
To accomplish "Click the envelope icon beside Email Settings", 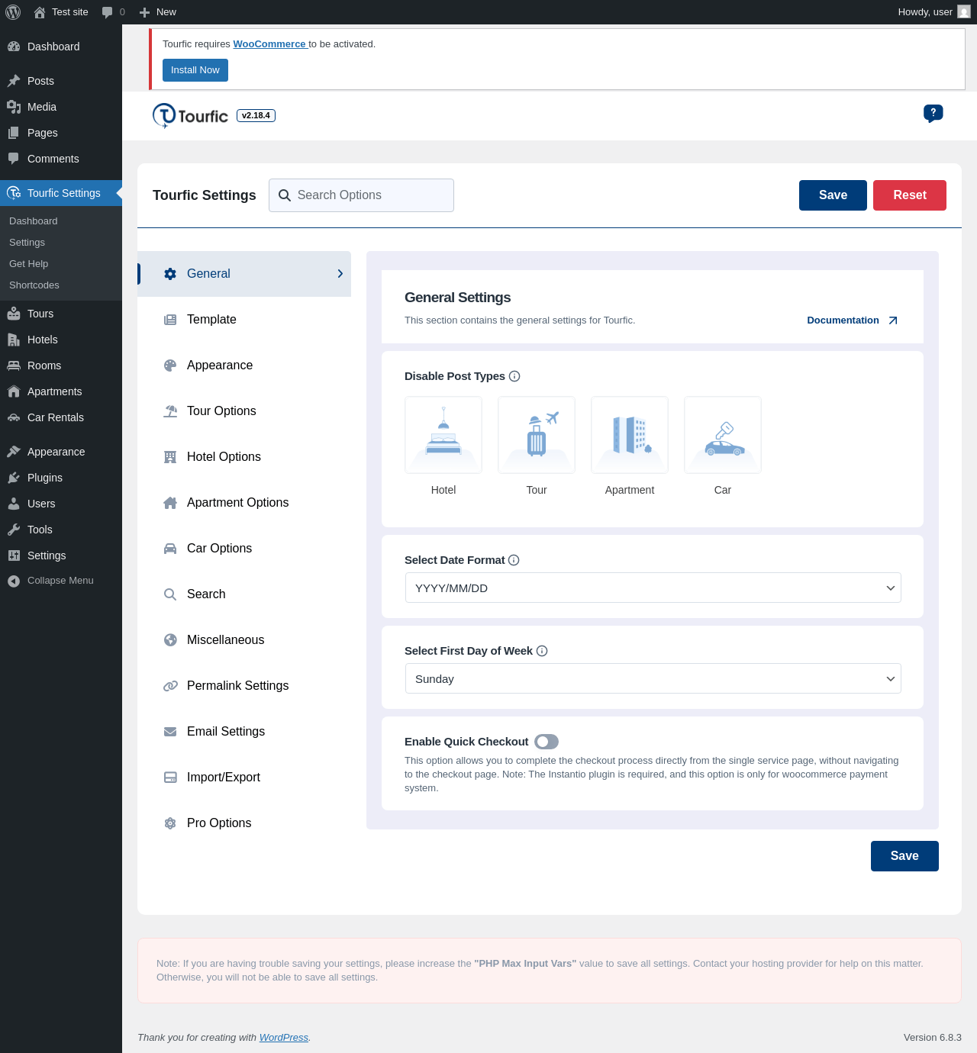I will (x=170, y=732).
